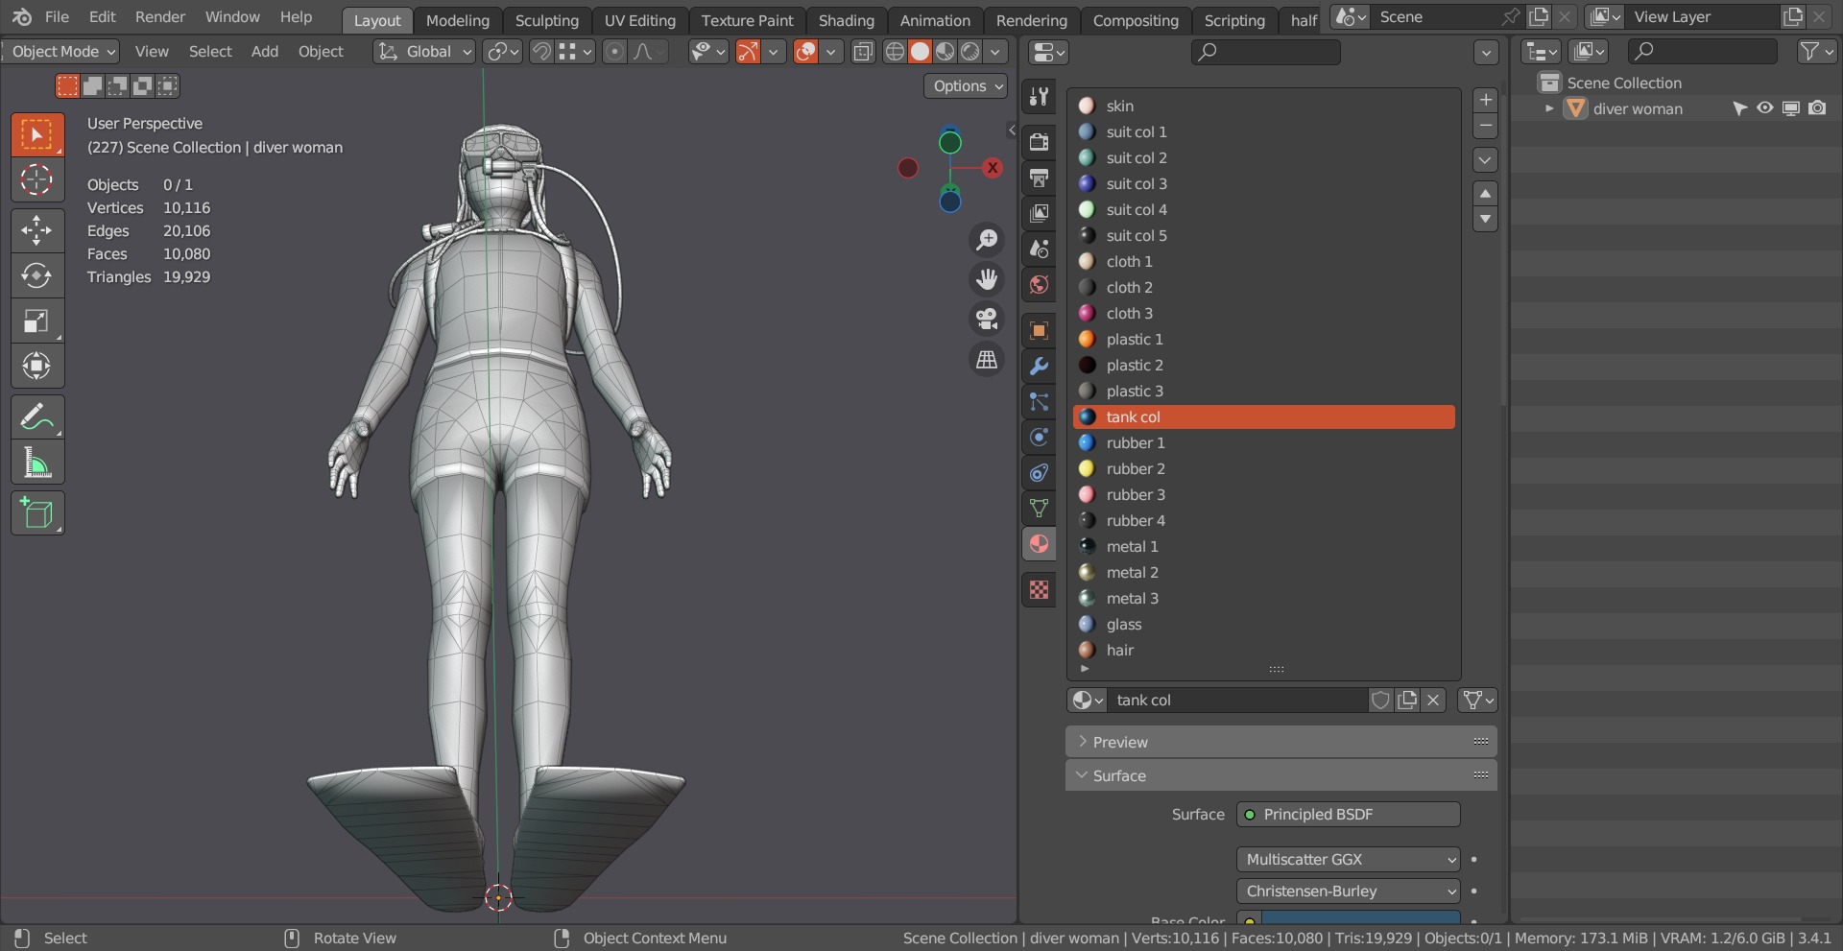Open the Render properties tab
Screen dimensions: 1843x951
[1039, 142]
